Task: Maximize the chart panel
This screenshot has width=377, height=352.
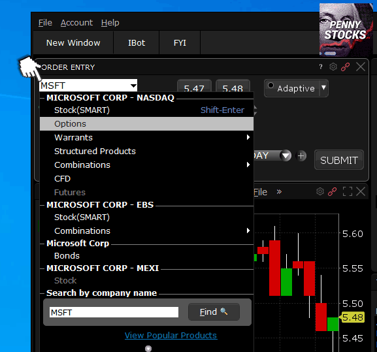Action: [x=348, y=191]
